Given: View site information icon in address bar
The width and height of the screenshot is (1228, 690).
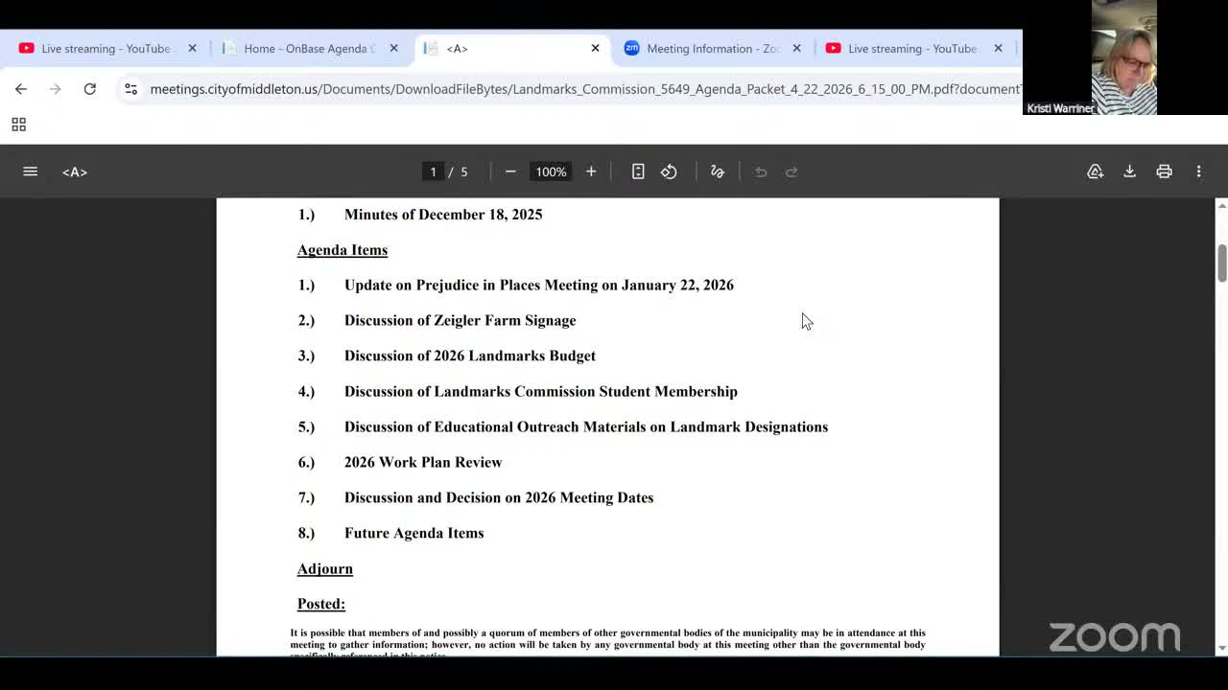Looking at the screenshot, I should point(130,89).
